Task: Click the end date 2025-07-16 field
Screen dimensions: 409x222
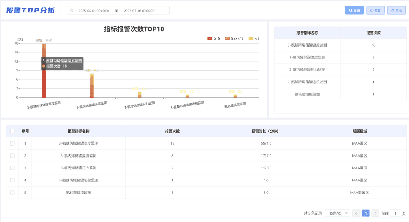Action: (x=139, y=10)
